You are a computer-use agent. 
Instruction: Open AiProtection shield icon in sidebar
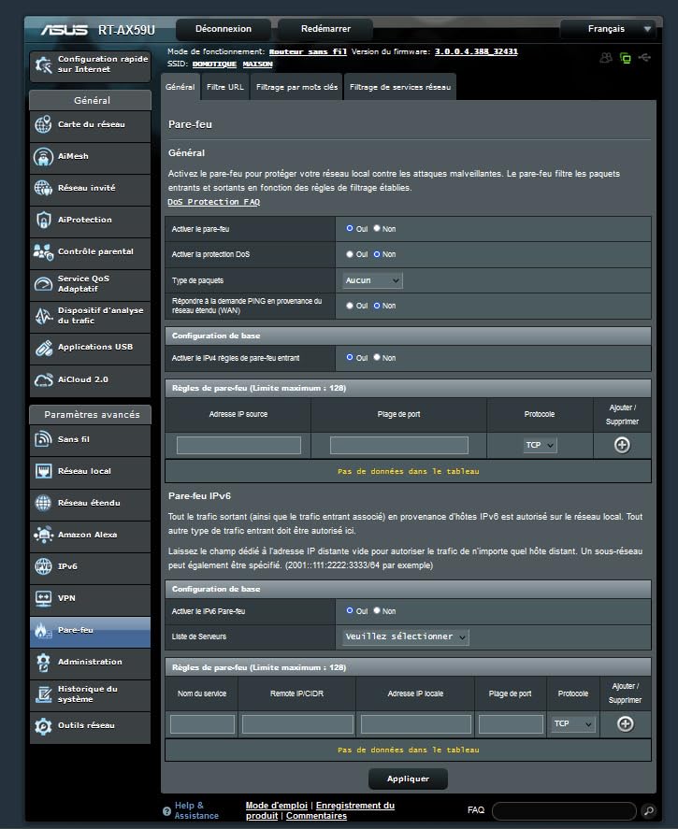(x=43, y=221)
